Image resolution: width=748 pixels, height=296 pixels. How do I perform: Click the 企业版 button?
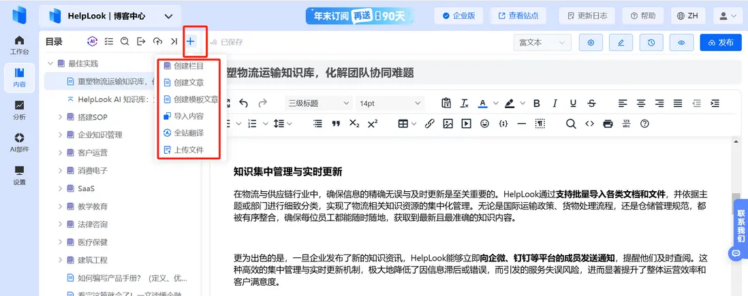(x=458, y=16)
